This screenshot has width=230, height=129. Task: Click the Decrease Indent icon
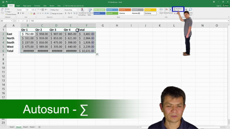(x=46, y=13)
